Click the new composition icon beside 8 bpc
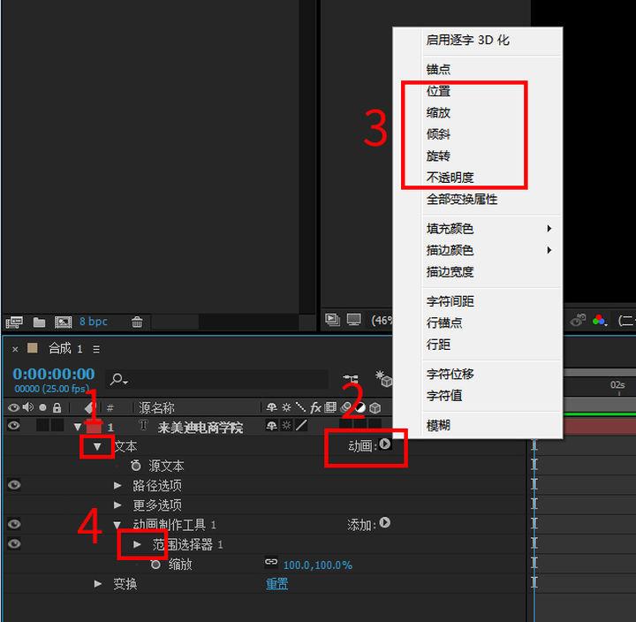Viewport: 636px width, 622px height. (x=63, y=322)
